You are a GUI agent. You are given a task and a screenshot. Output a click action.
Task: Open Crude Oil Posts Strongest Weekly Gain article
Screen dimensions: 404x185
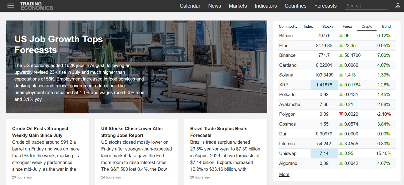click(x=40, y=132)
